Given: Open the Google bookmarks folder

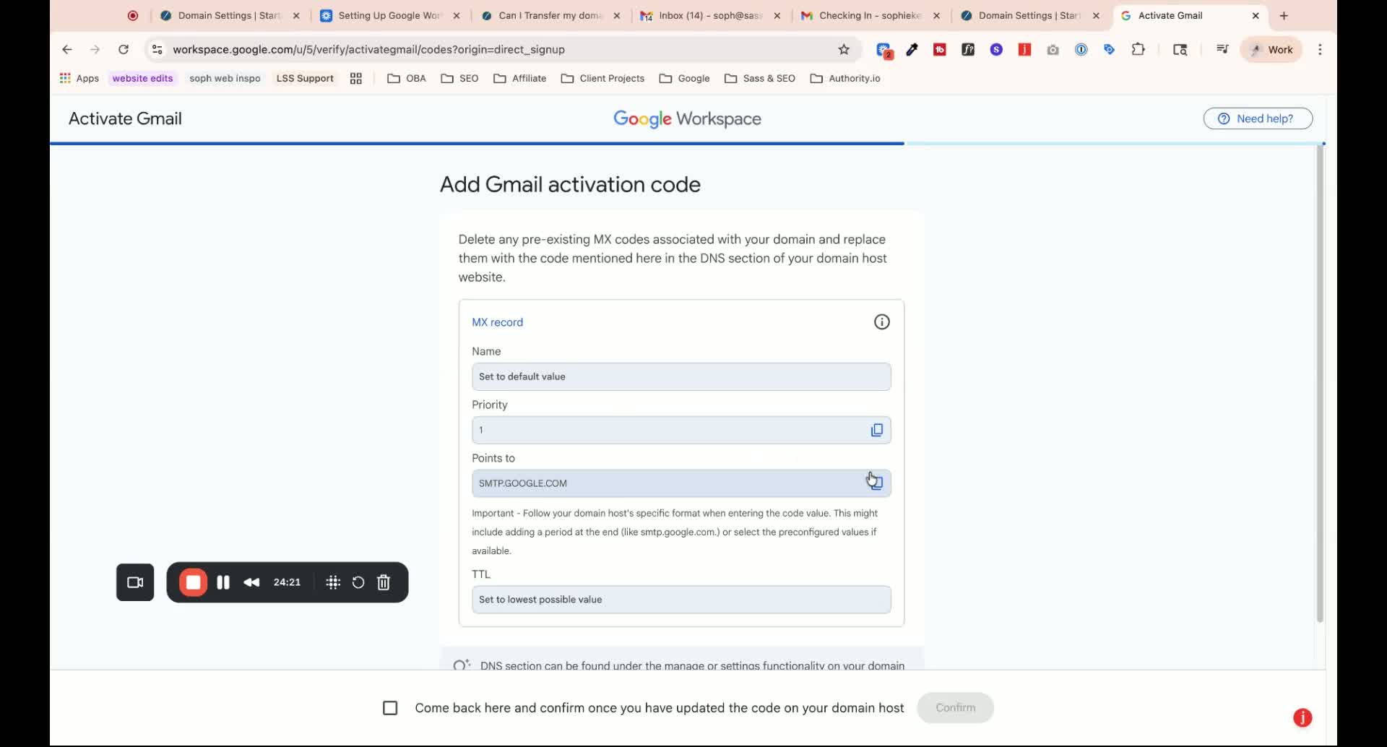Looking at the screenshot, I should [684, 78].
